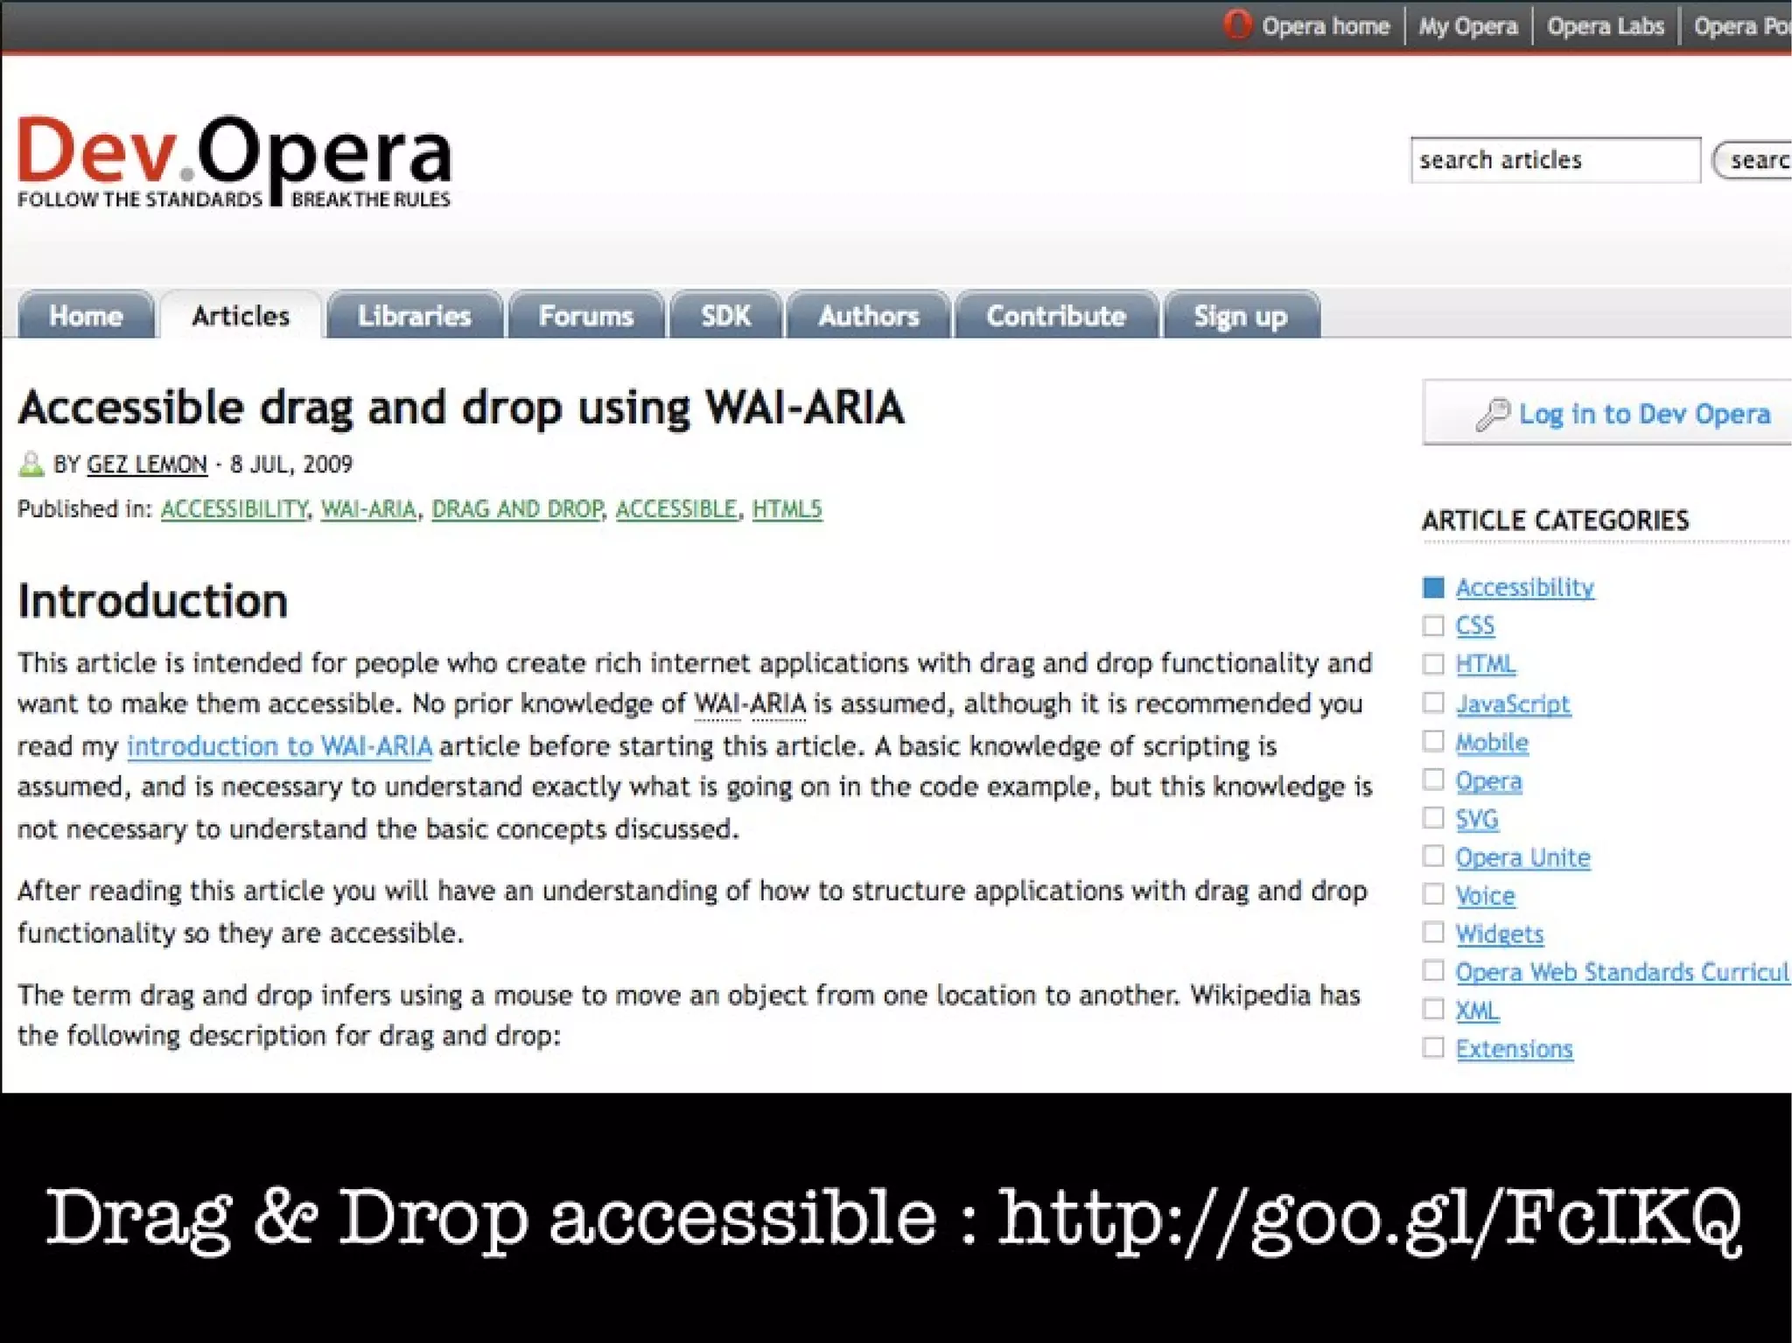Open the Opera Unite category link
This screenshot has height=1343, width=1792.
click(x=1522, y=857)
